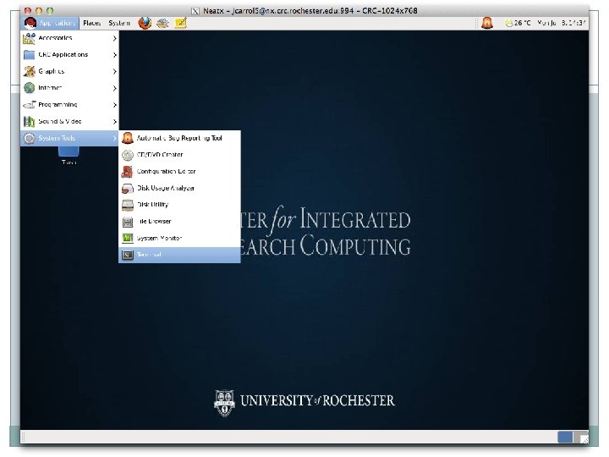Click the Programming category icon
The height and width of the screenshot is (457, 609).
point(29,105)
